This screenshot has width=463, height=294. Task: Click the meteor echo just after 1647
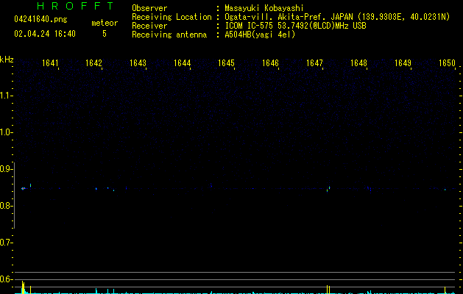pos(328,189)
